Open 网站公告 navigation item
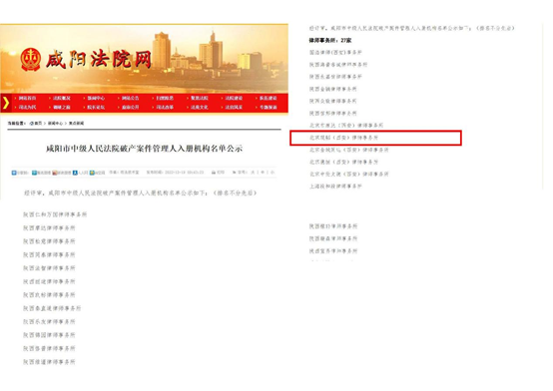The image size is (553, 391). pos(131,98)
